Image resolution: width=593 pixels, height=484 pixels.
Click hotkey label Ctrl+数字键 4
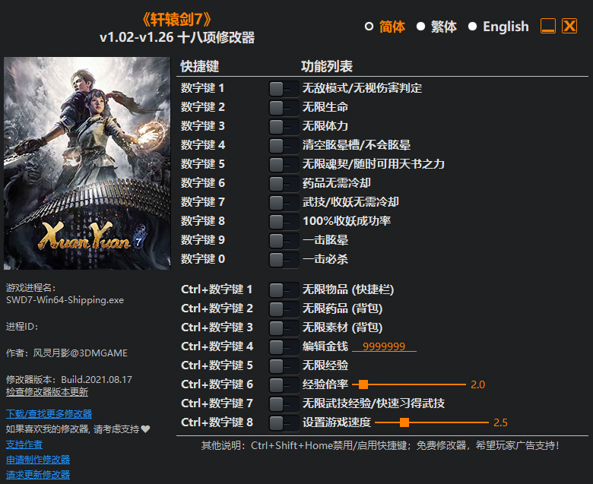coord(217,346)
